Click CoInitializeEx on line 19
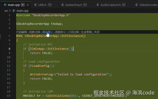 (x=58, y=96)
